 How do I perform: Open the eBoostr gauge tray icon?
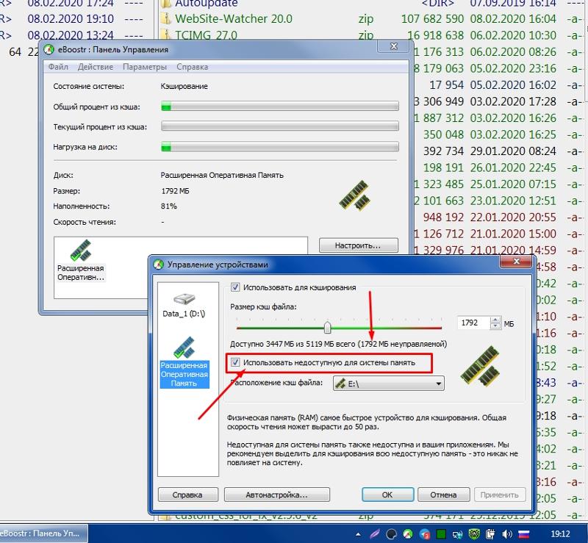point(408,533)
